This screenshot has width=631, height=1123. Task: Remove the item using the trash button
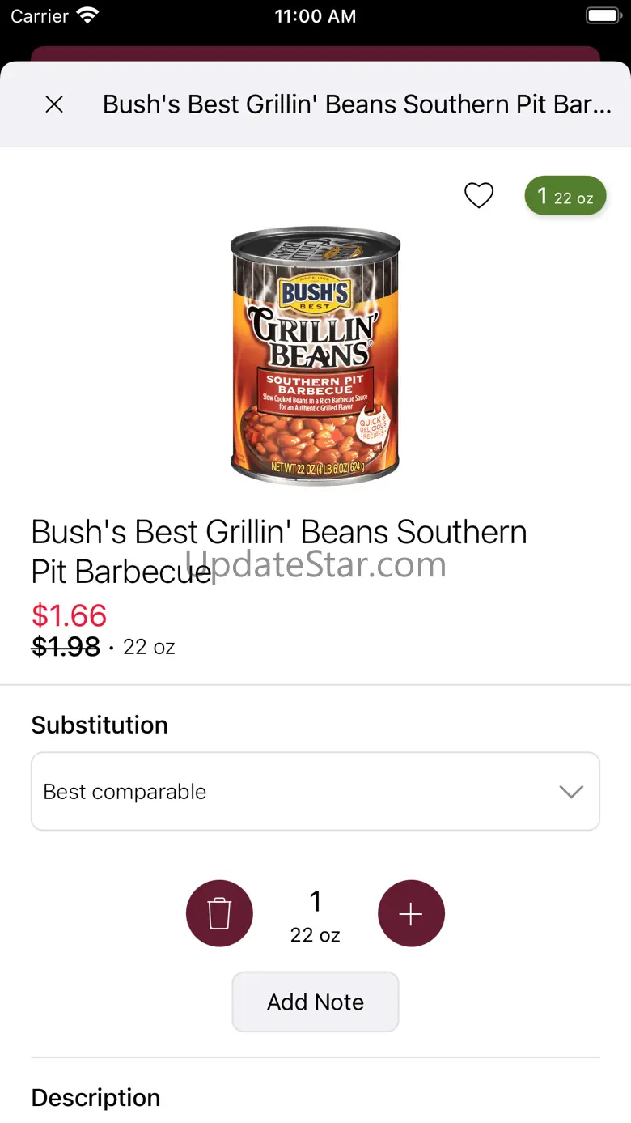coord(219,913)
